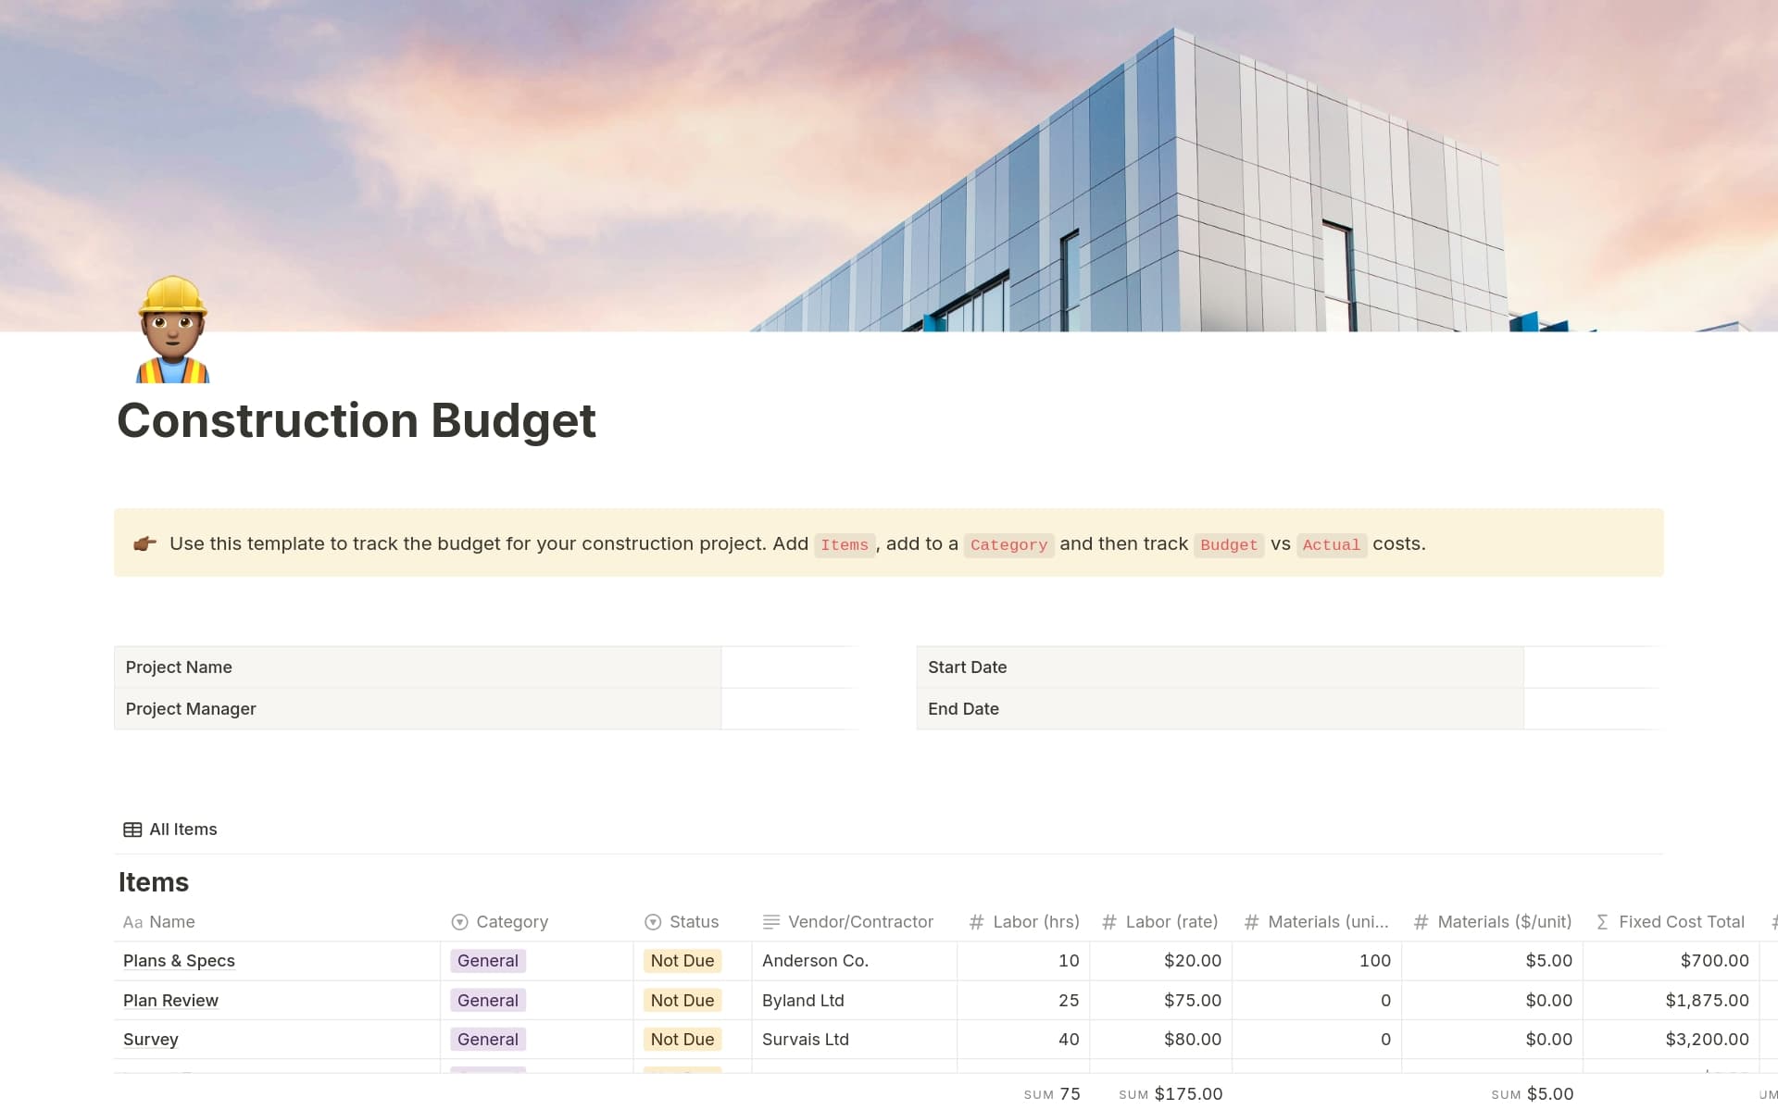Click the $75.00 labor rate cell
The width and height of the screenshot is (1778, 1110).
click(1160, 1001)
